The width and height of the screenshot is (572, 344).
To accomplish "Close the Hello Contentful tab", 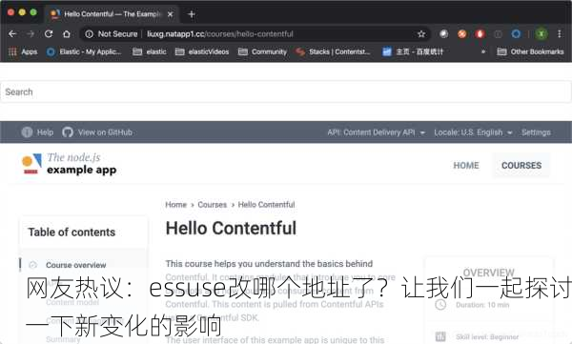I will pyautogui.click(x=170, y=14).
